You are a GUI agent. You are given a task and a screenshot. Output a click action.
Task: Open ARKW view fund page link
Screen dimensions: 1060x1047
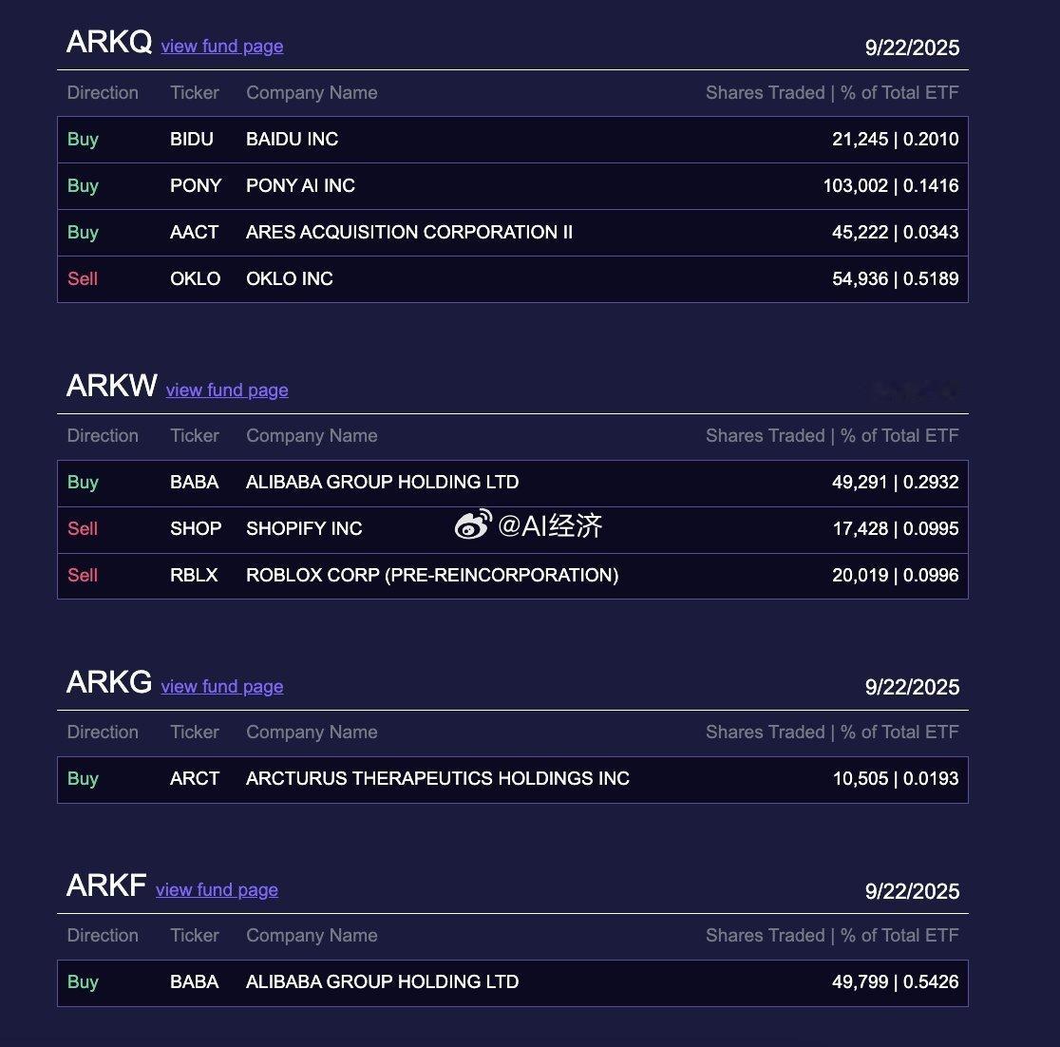pyautogui.click(x=227, y=390)
